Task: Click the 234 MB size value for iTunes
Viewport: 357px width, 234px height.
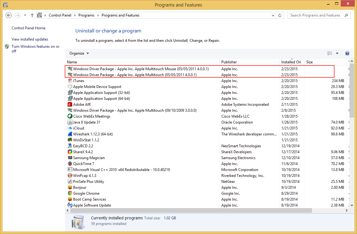Action: (338, 80)
